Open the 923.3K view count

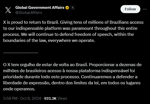(50, 98)
